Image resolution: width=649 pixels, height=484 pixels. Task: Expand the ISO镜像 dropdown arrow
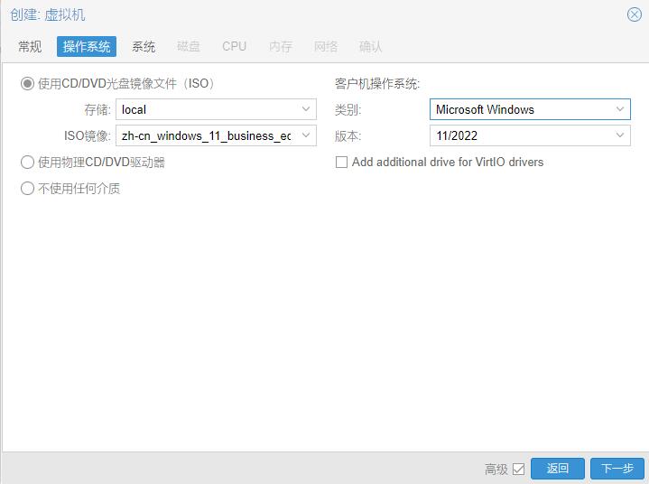pos(306,135)
